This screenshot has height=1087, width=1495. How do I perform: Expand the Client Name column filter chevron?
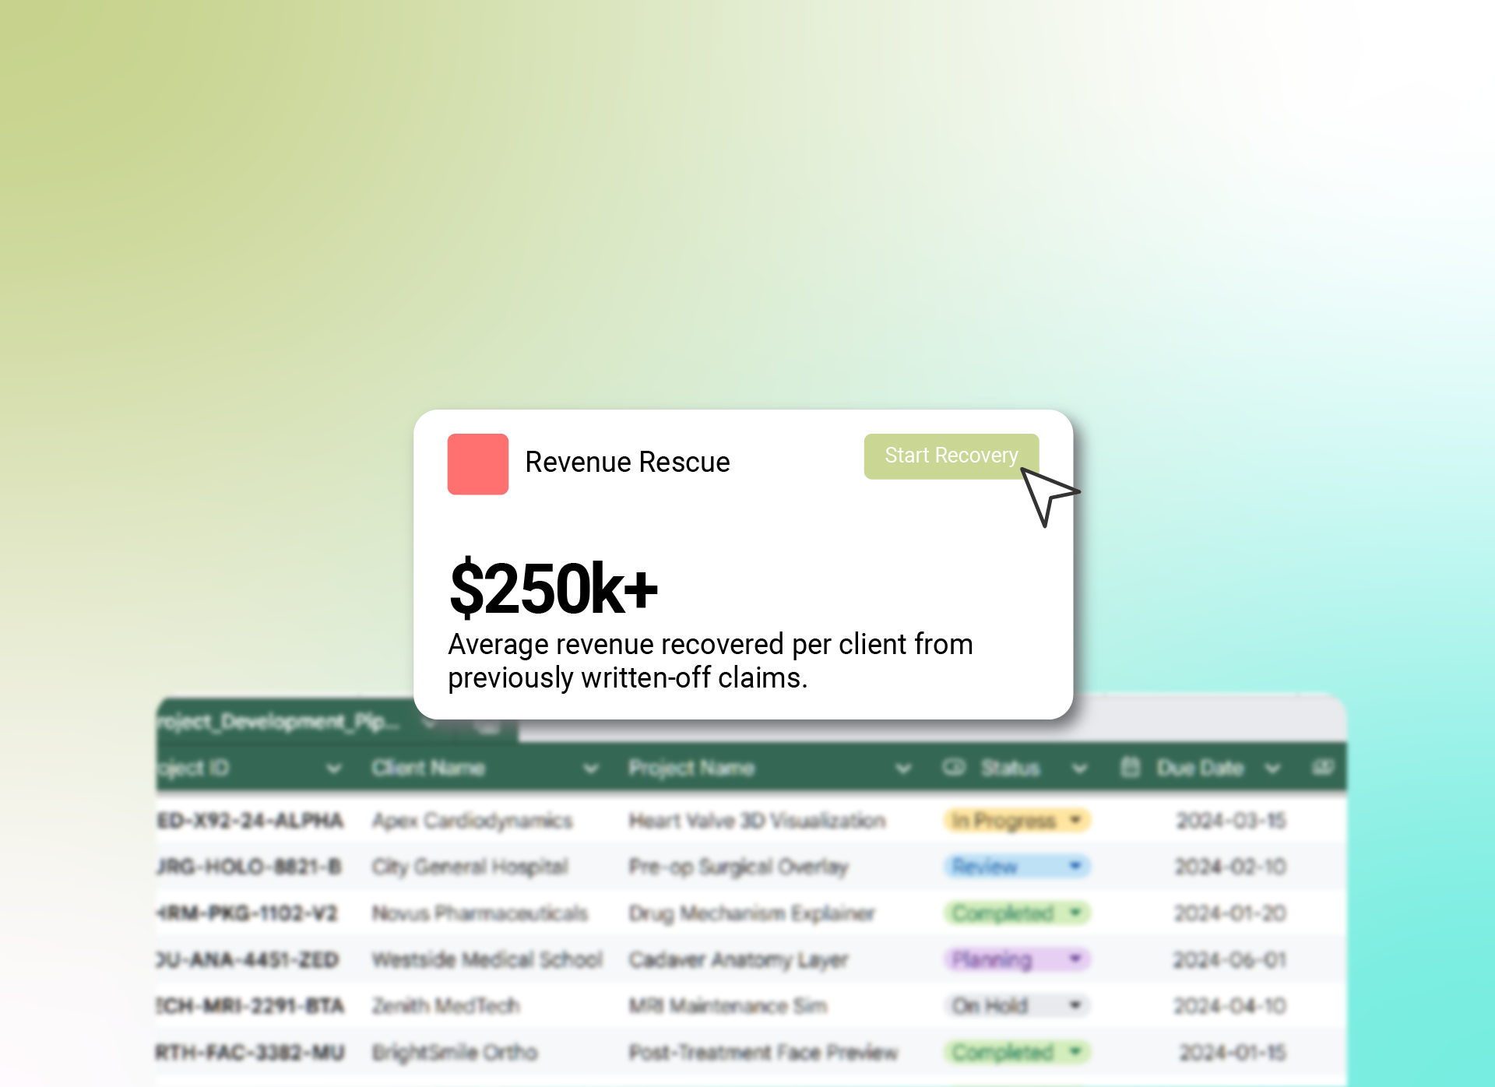[x=591, y=769]
